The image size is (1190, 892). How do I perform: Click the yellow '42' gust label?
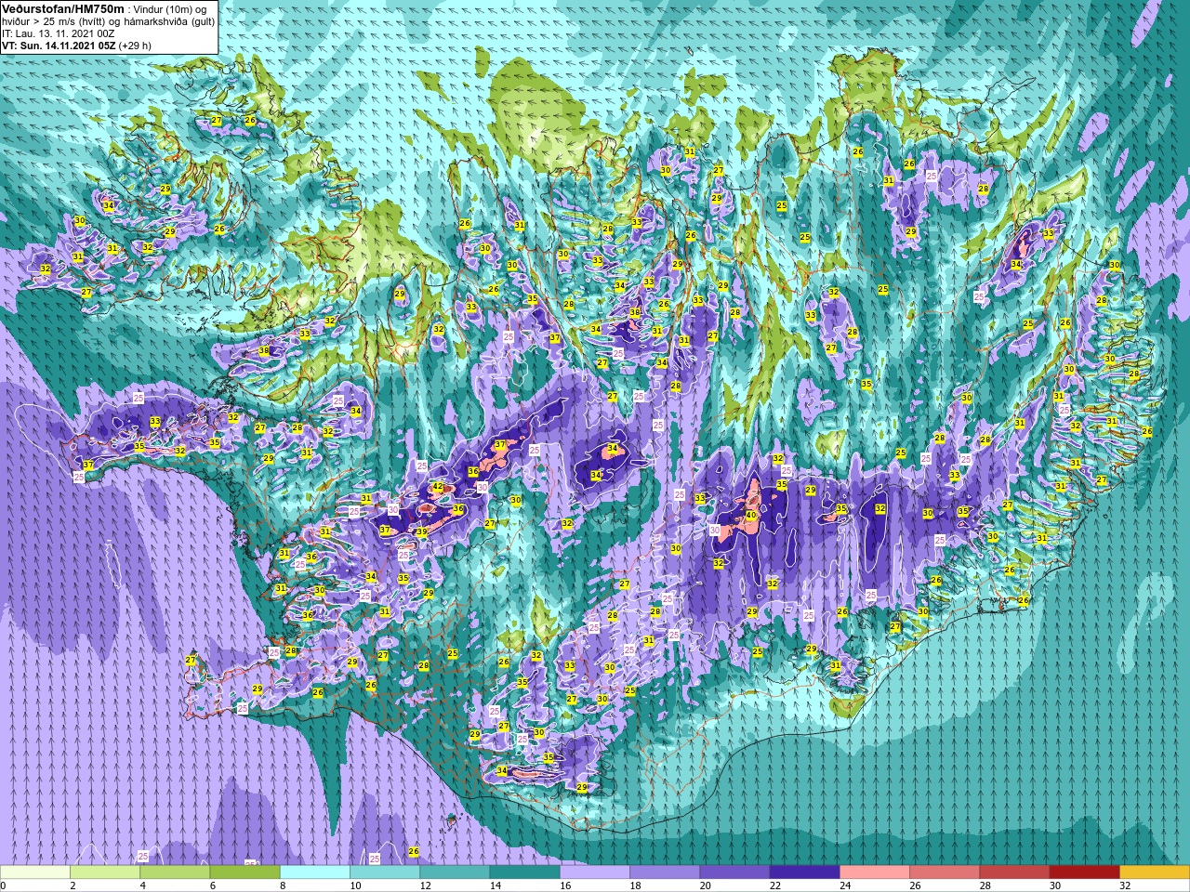pos(438,487)
